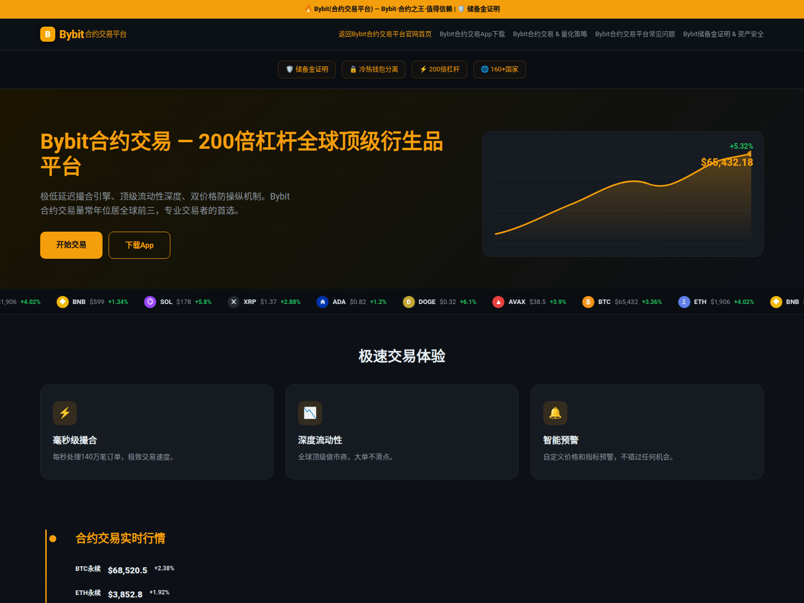Click the shield 储备金证明 badge

point(307,69)
